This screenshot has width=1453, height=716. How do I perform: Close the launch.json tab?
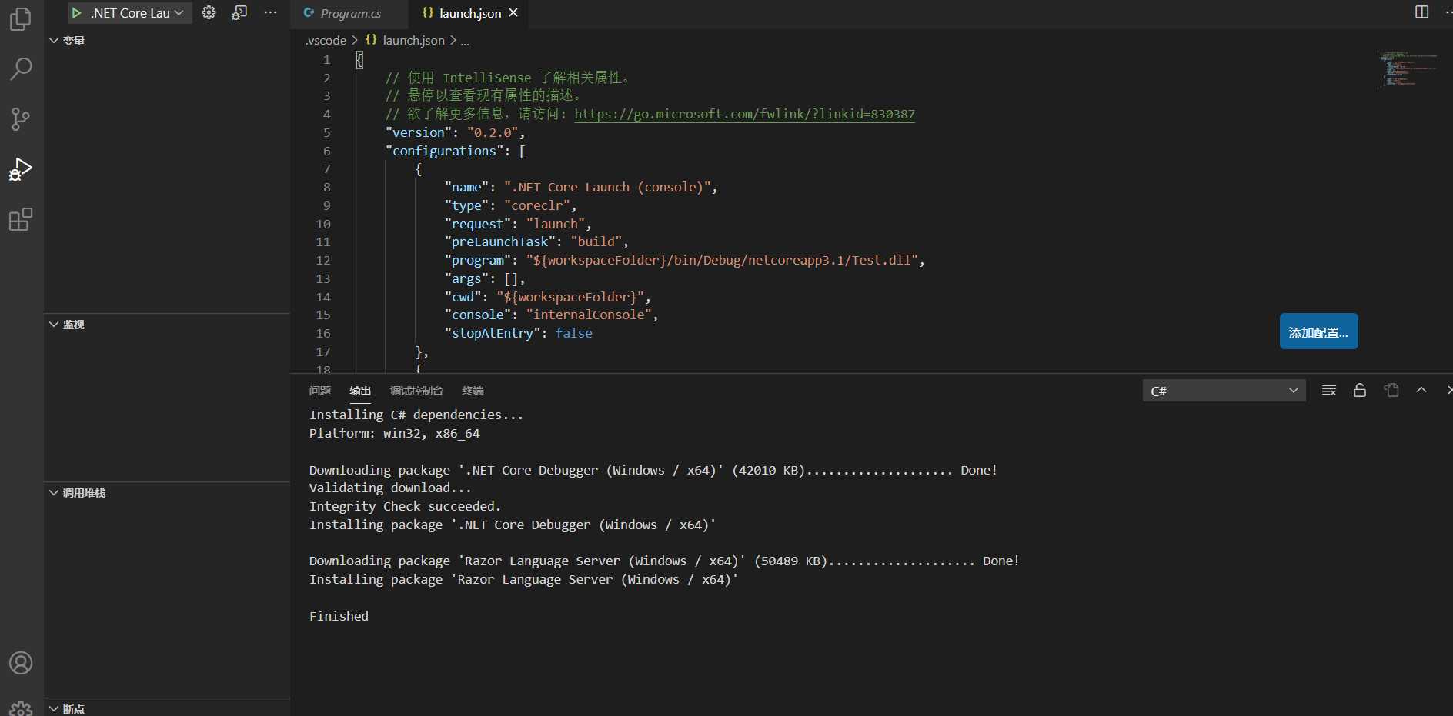(513, 13)
